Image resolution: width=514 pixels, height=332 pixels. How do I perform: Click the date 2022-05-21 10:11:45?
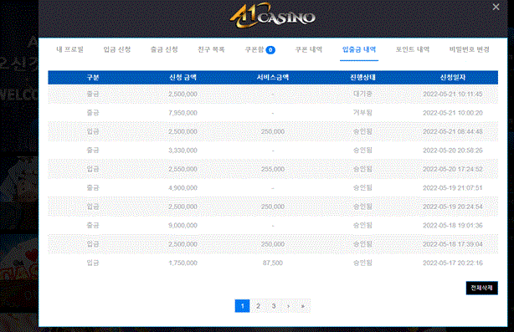pyautogui.click(x=453, y=94)
